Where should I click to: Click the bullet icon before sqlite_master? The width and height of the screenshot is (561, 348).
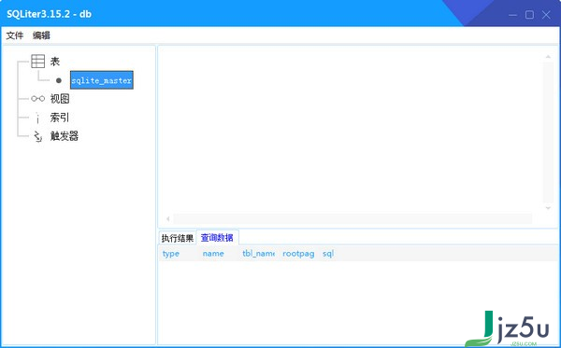pos(59,80)
